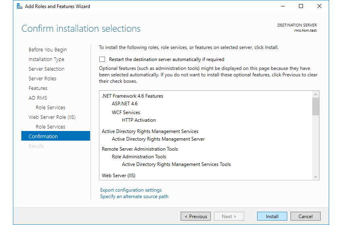Jump to Server Roles page
Screen dimensions: 342x225
(x=42, y=78)
